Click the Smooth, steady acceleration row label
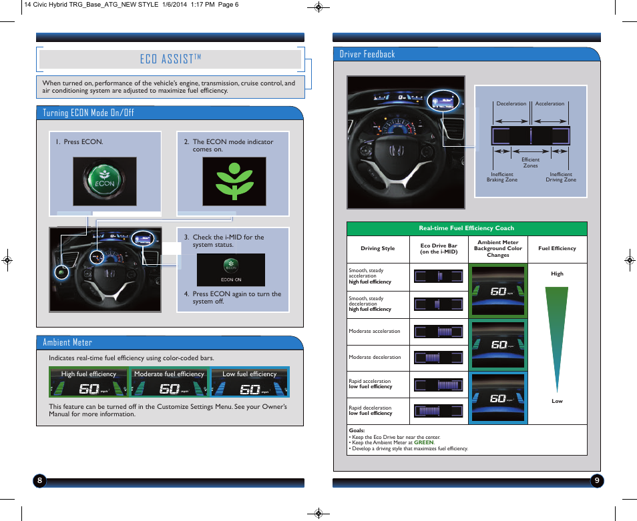 pos(370,276)
